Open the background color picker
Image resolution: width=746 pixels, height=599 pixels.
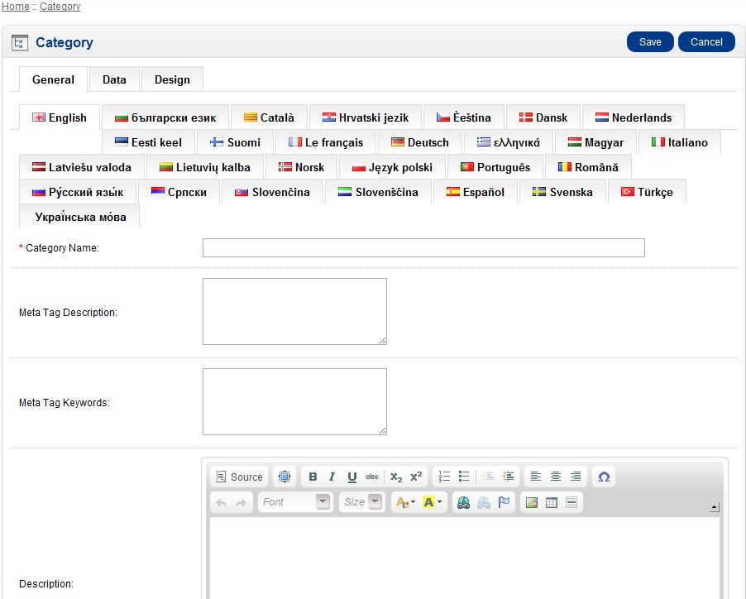coord(432,502)
